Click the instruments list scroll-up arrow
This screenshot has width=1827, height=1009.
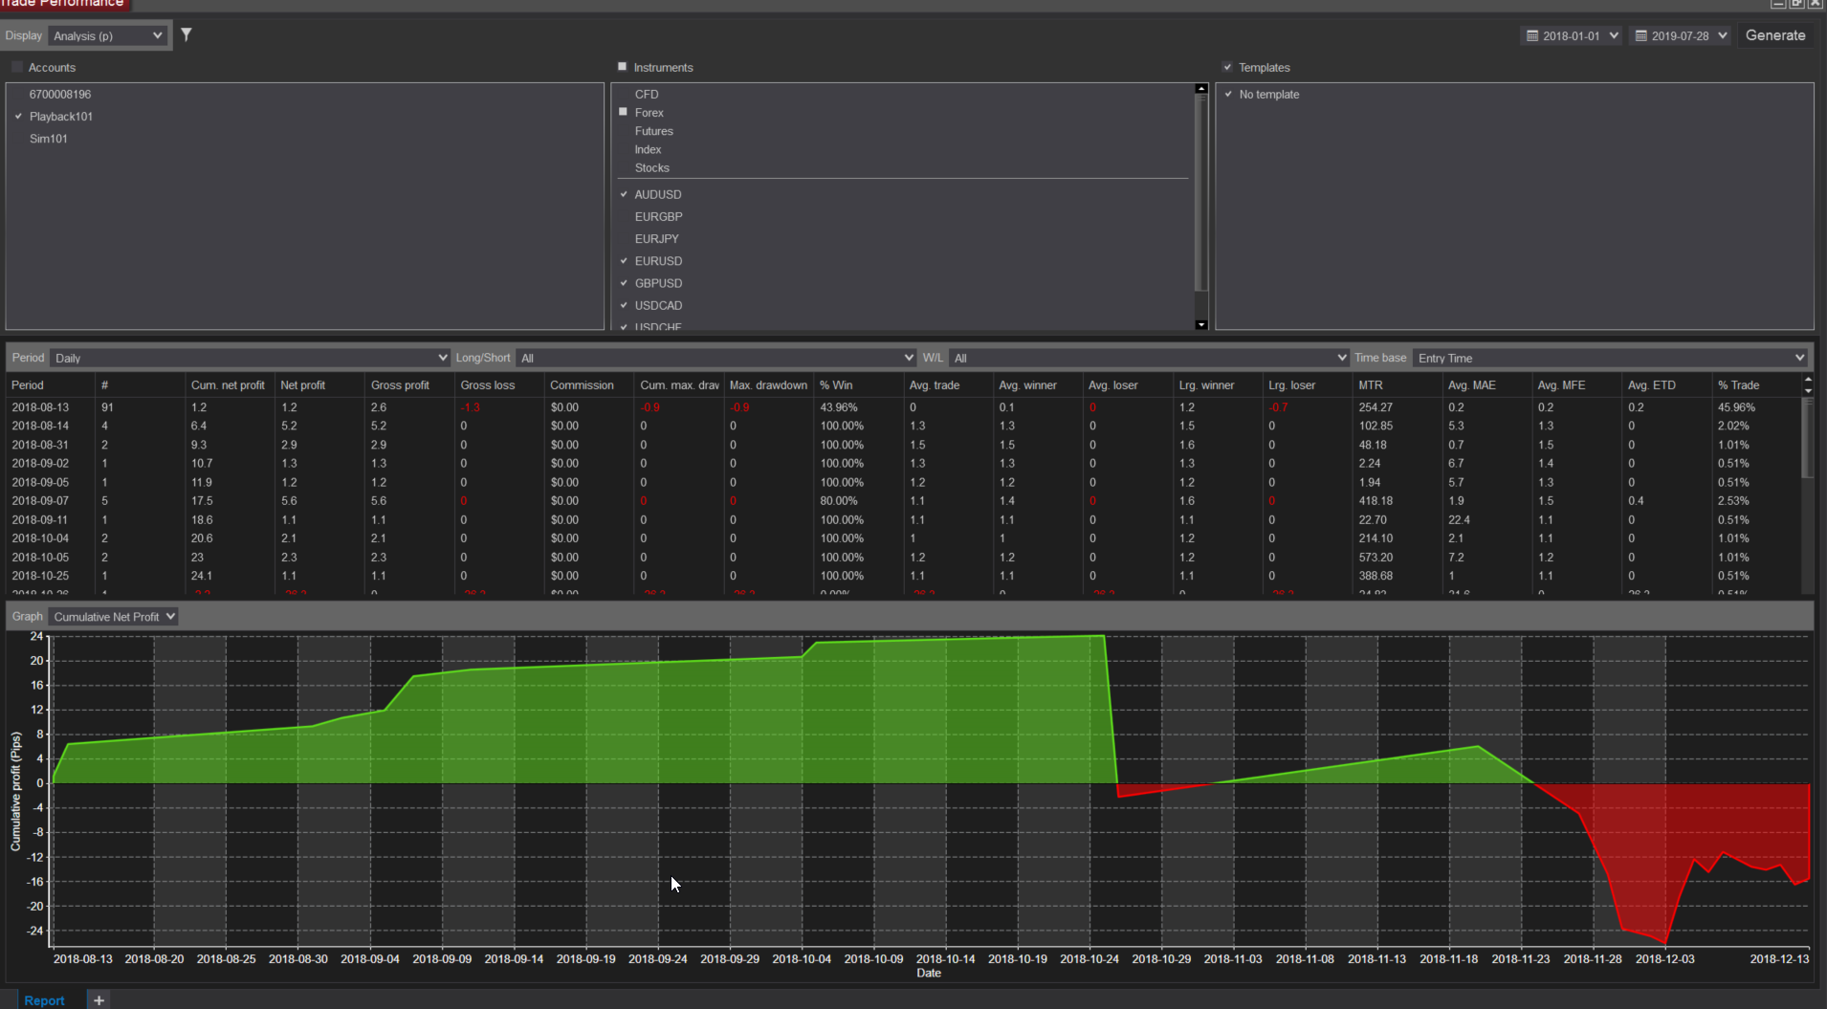click(x=1201, y=89)
